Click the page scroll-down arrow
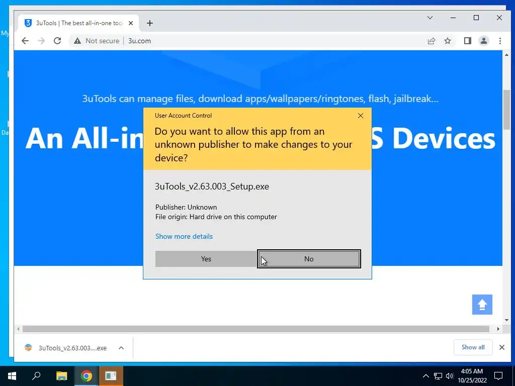 click(x=506, y=320)
